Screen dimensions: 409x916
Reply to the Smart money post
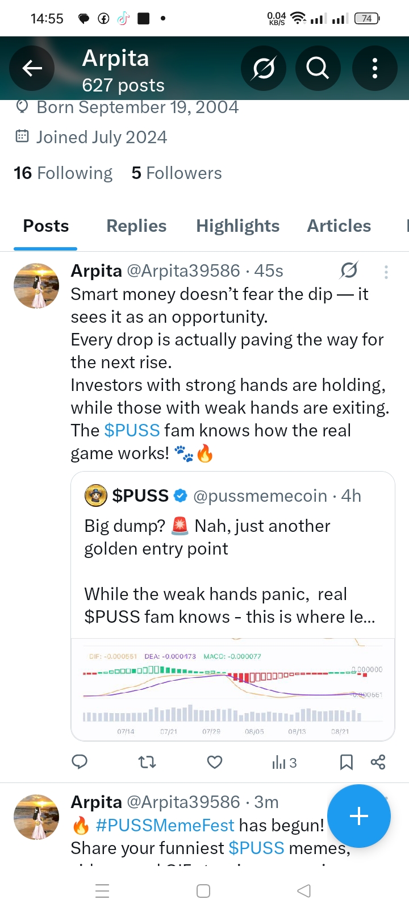pyautogui.click(x=80, y=762)
